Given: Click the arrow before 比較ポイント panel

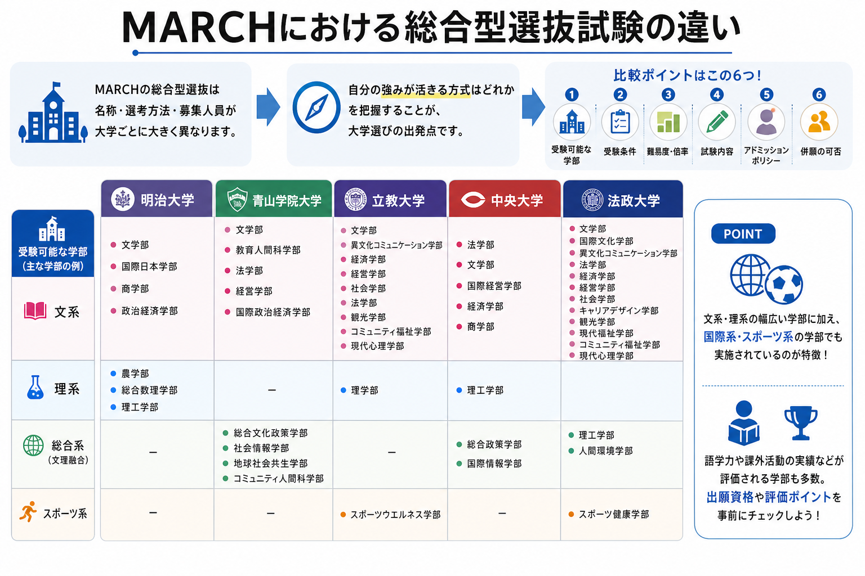Looking at the screenshot, I should (x=533, y=107).
